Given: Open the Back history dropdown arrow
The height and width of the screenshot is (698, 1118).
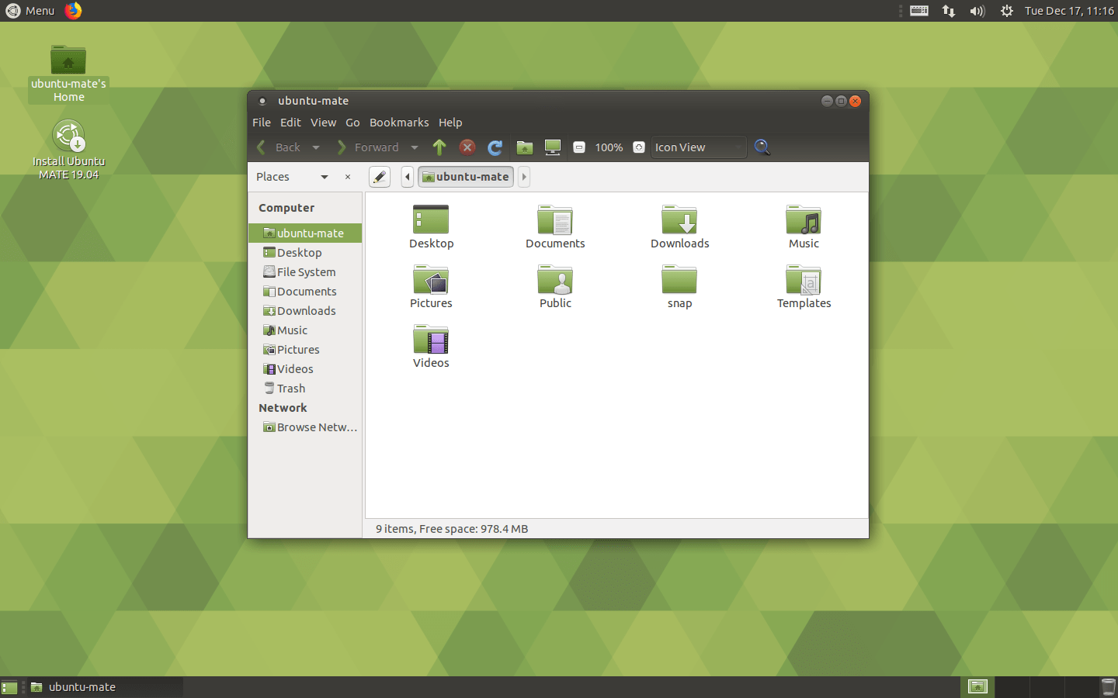Looking at the screenshot, I should (x=316, y=147).
